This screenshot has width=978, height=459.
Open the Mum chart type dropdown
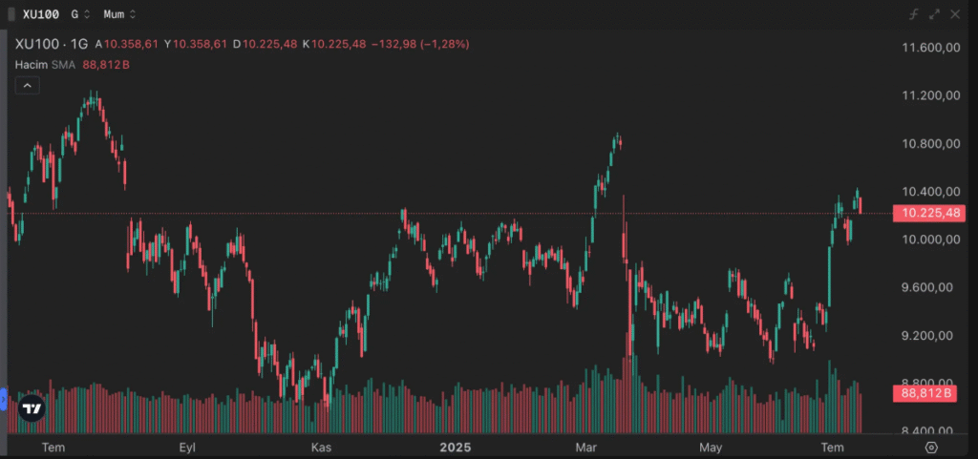(119, 14)
